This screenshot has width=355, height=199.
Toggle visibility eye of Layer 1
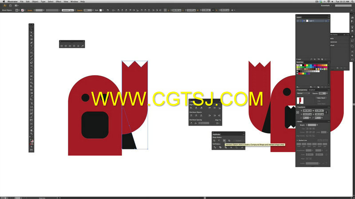click(298, 21)
